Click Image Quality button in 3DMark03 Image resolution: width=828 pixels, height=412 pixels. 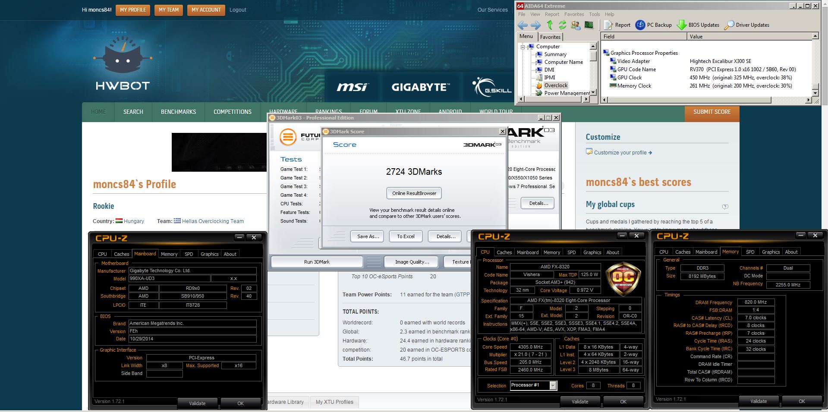point(412,262)
